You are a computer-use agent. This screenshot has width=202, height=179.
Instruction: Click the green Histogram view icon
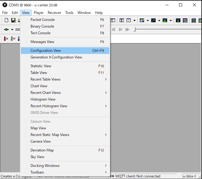[165, 20]
